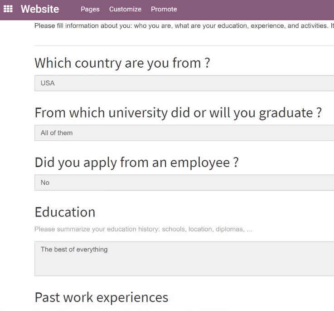The image size is (334, 311).
Task: Click the university graduation question heading
Action: click(178, 113)
